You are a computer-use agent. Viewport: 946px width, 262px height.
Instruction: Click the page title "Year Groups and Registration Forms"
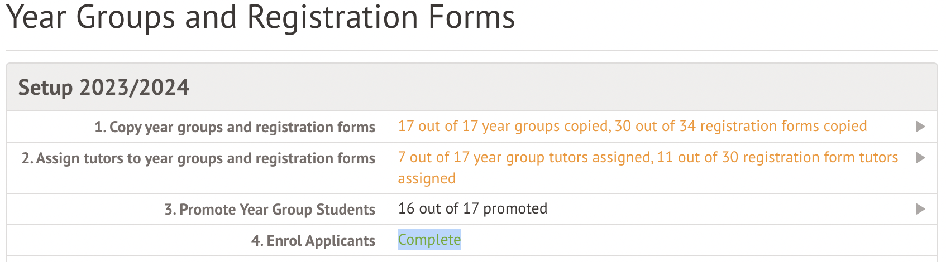(260, 18)
